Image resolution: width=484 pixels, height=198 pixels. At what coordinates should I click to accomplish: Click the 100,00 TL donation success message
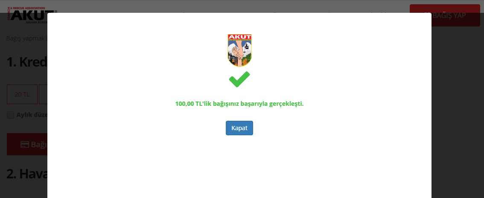(239, 104)
